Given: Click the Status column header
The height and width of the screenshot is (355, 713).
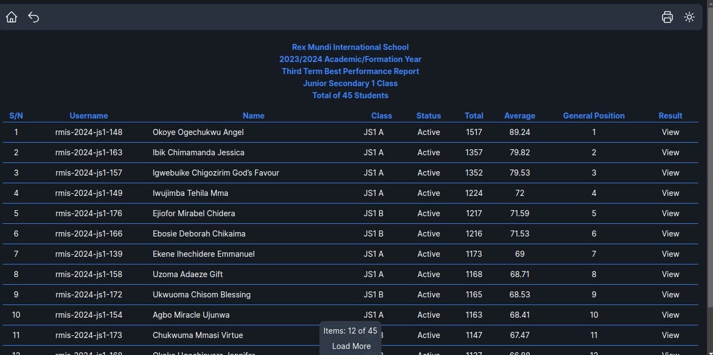Looking at the screenshot, I should tap(429, 116).
